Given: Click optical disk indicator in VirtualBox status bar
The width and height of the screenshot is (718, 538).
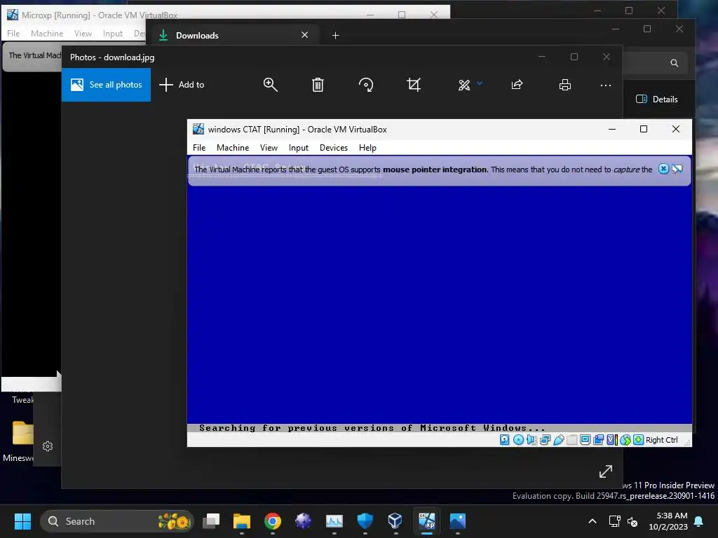Looking at the screenshot, I should click(x=518, y=440).
